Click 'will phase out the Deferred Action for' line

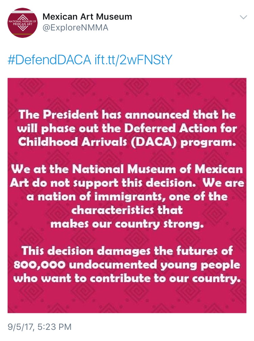point(127,129)
